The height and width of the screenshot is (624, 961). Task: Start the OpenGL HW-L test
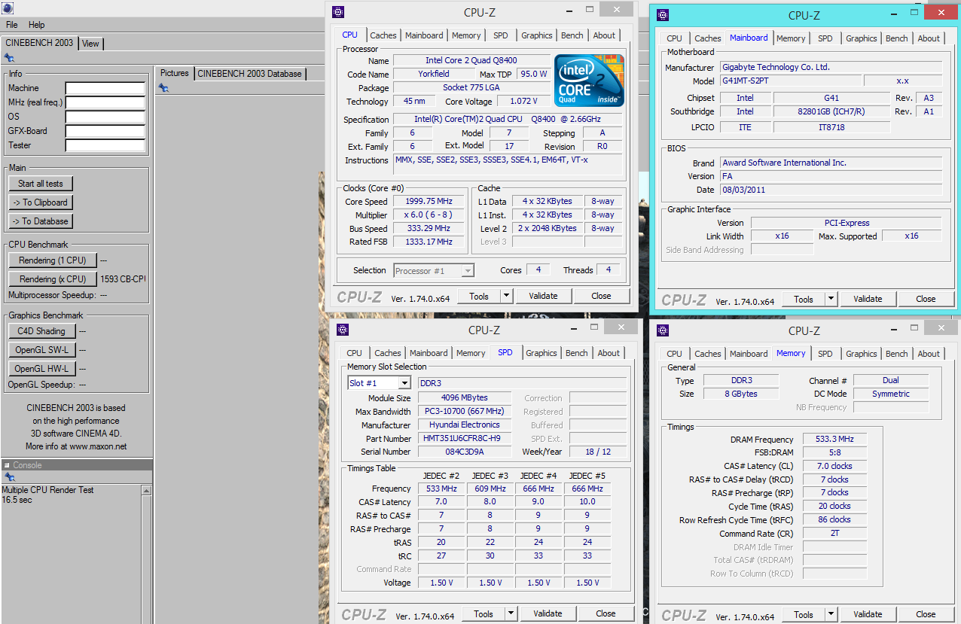41,369
